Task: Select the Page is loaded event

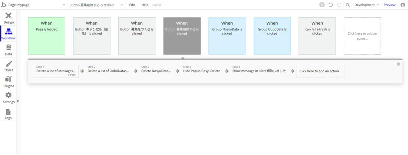Action: tap(47, 36)
